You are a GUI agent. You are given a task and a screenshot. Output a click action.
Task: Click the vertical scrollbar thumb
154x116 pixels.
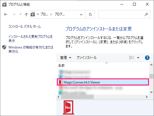[151, 76]
